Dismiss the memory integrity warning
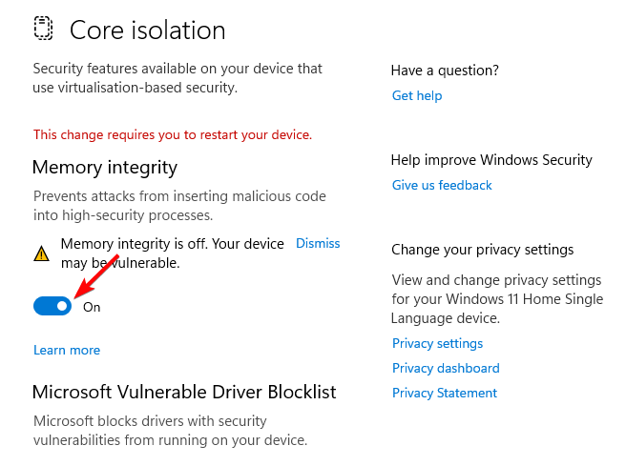Viewport: 626px width, 466px height. [x=318, y=243]
